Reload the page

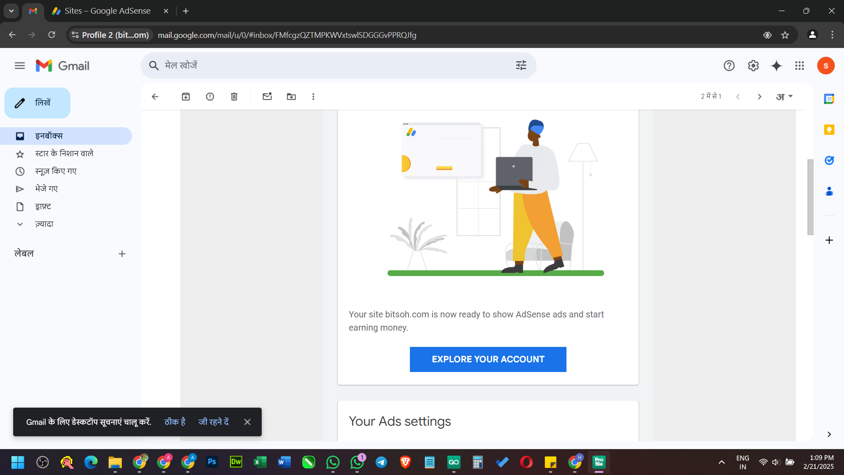point(52,35)
